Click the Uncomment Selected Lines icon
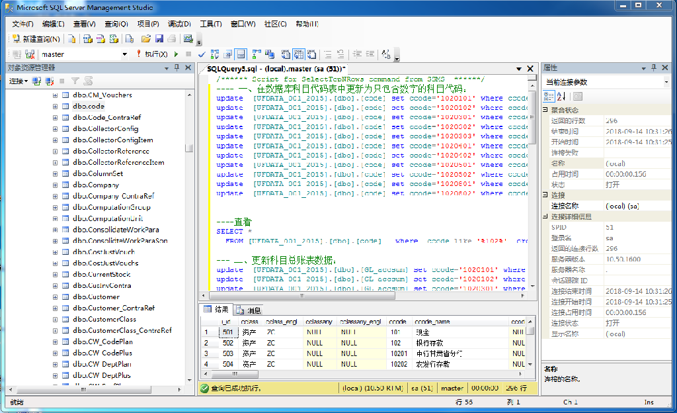 click(340, 54)
